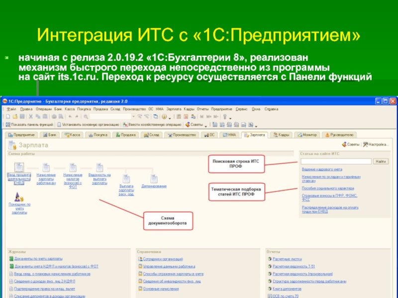Click the Undo arrow toolbar icon

tap(70, 117)
